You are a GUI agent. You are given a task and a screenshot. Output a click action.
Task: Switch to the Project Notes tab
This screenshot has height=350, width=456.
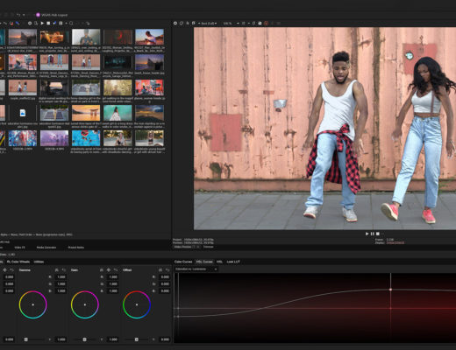point(75,248)
